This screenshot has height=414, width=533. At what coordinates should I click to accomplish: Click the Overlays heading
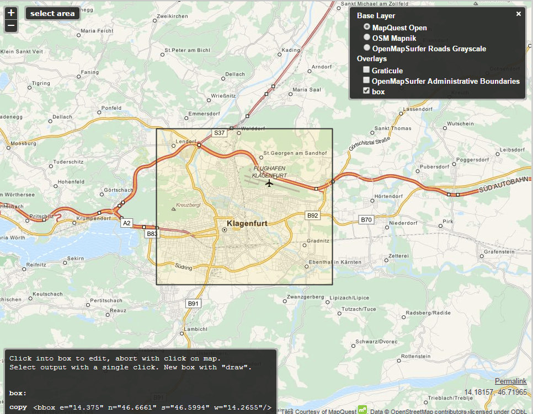[371, 58]
